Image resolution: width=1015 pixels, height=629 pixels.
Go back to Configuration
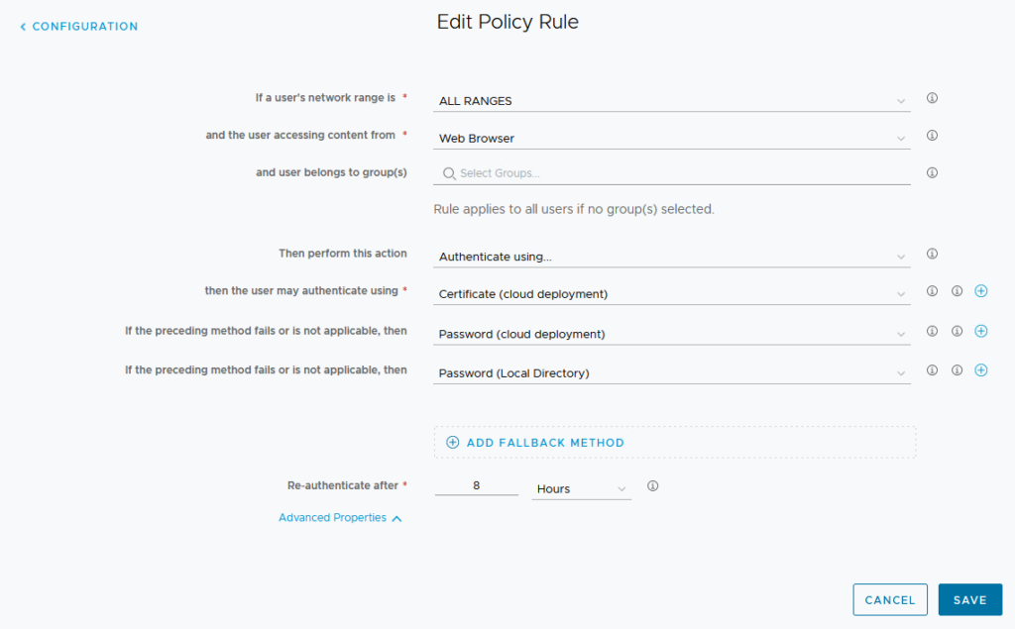click(x=79, y=27)
